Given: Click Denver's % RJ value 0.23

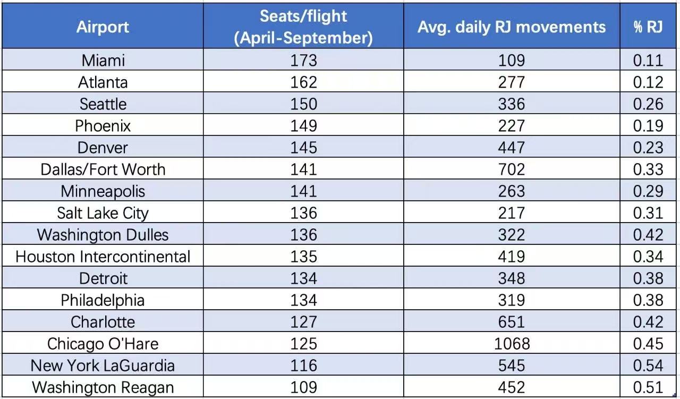Looking at the screenshot, I should (648, 147).
